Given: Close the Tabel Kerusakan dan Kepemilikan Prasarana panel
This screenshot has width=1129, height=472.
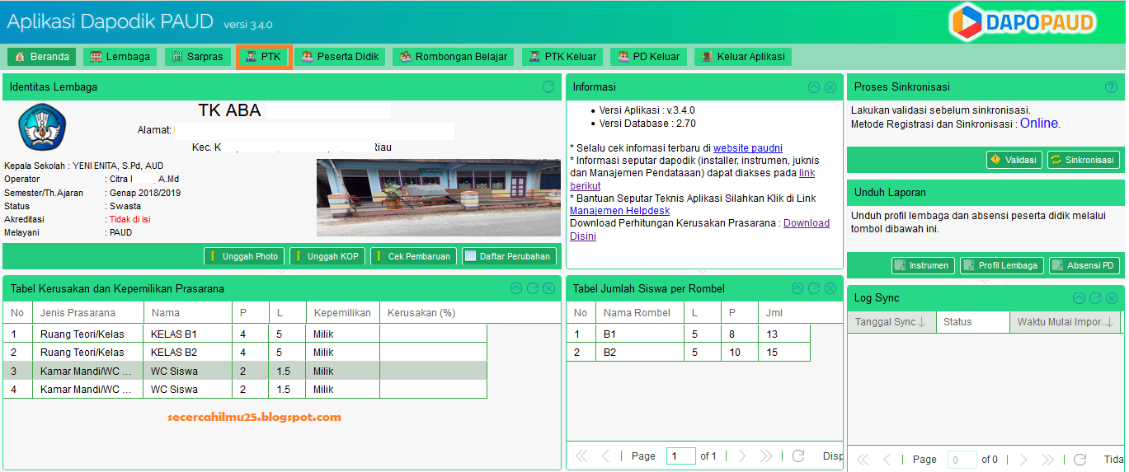Looking at the screenshot, I should pyautogui.click(x=548, y=288).
